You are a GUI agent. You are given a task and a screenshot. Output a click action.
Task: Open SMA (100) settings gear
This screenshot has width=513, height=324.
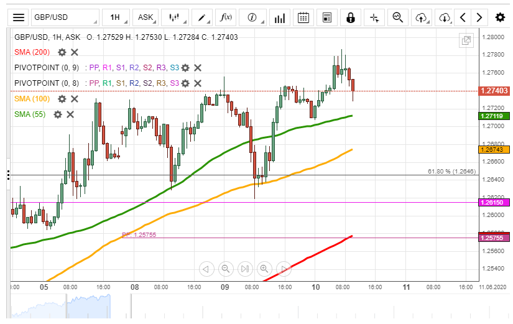tap(62, 99)
